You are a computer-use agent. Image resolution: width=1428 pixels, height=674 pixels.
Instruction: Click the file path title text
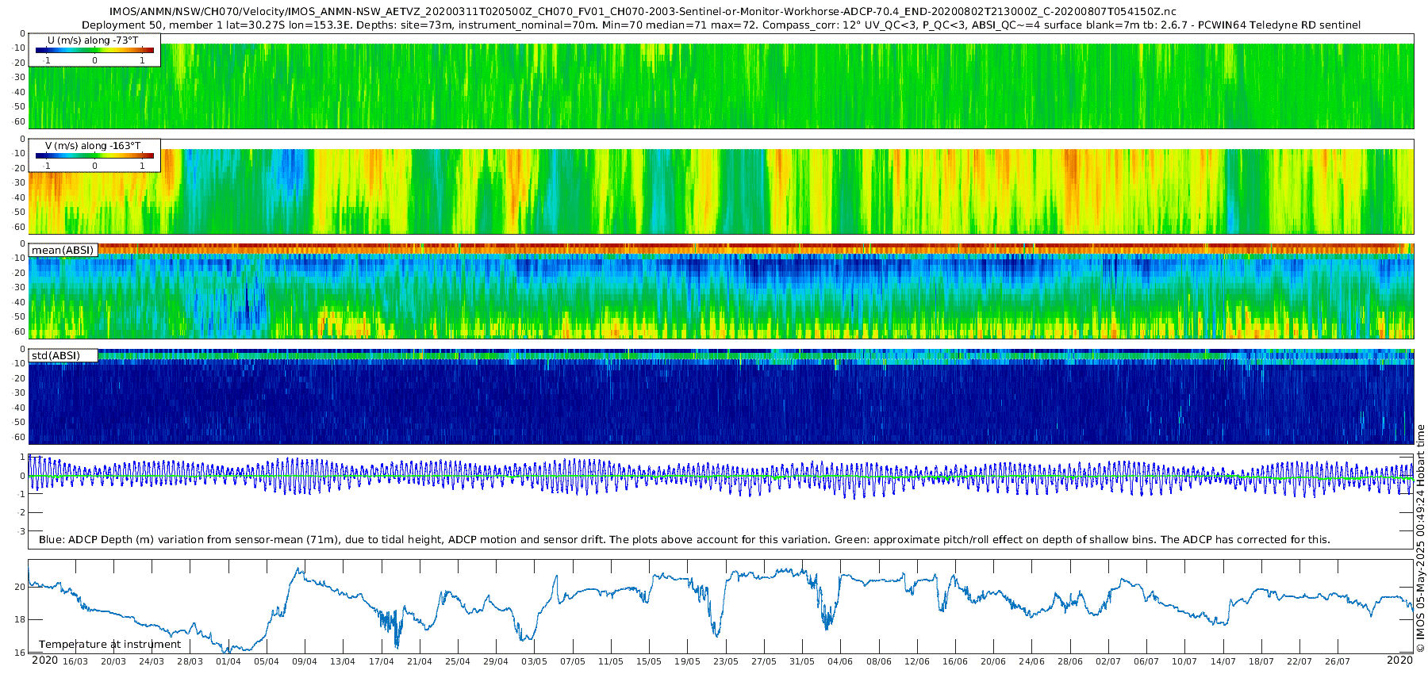pyautogui.click(x=643, y=12)
